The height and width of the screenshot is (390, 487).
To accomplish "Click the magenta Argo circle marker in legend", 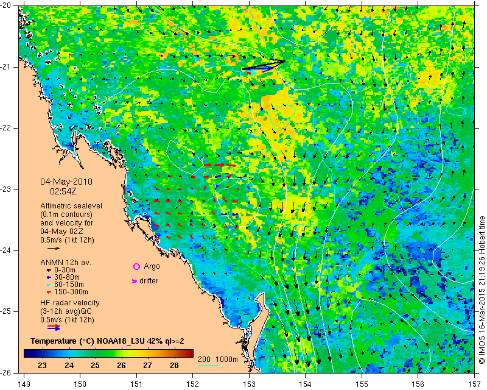I will 136,266.
